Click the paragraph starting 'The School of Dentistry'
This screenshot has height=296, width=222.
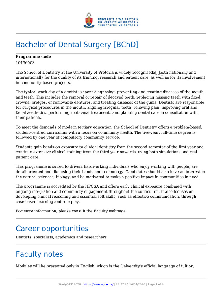point(111,77)
